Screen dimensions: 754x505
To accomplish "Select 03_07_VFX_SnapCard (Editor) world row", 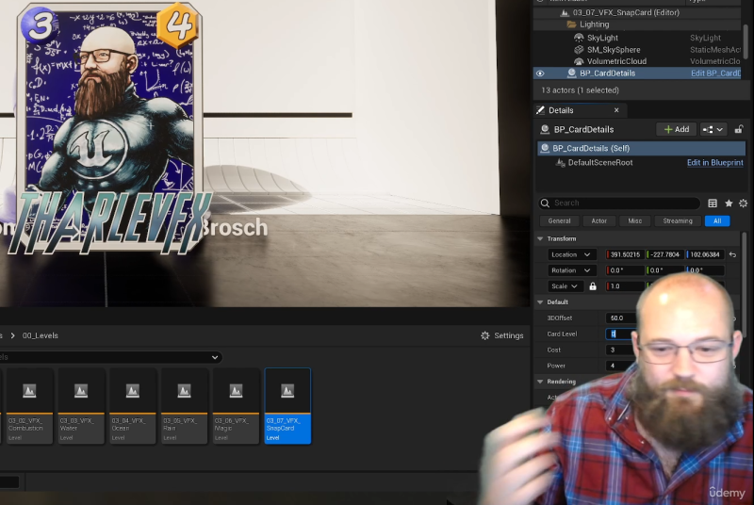I will (x=626, y=12).
